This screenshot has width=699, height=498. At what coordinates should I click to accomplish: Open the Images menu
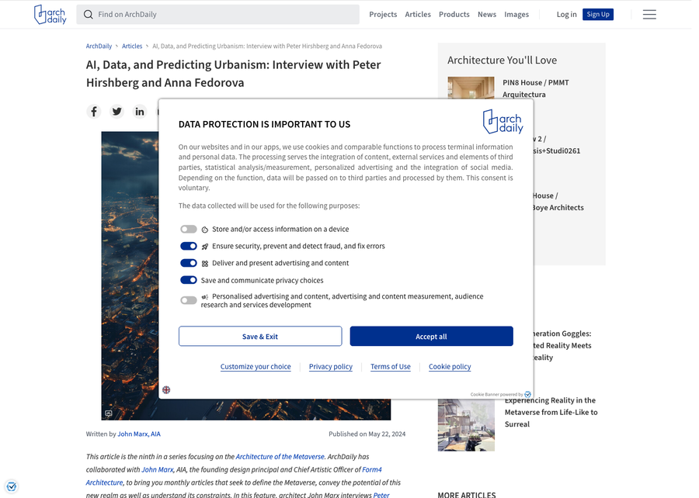pos(516,14)
